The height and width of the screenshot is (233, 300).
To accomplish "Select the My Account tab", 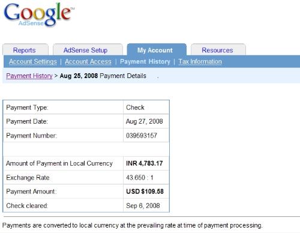I will click(x=157, y=50).
